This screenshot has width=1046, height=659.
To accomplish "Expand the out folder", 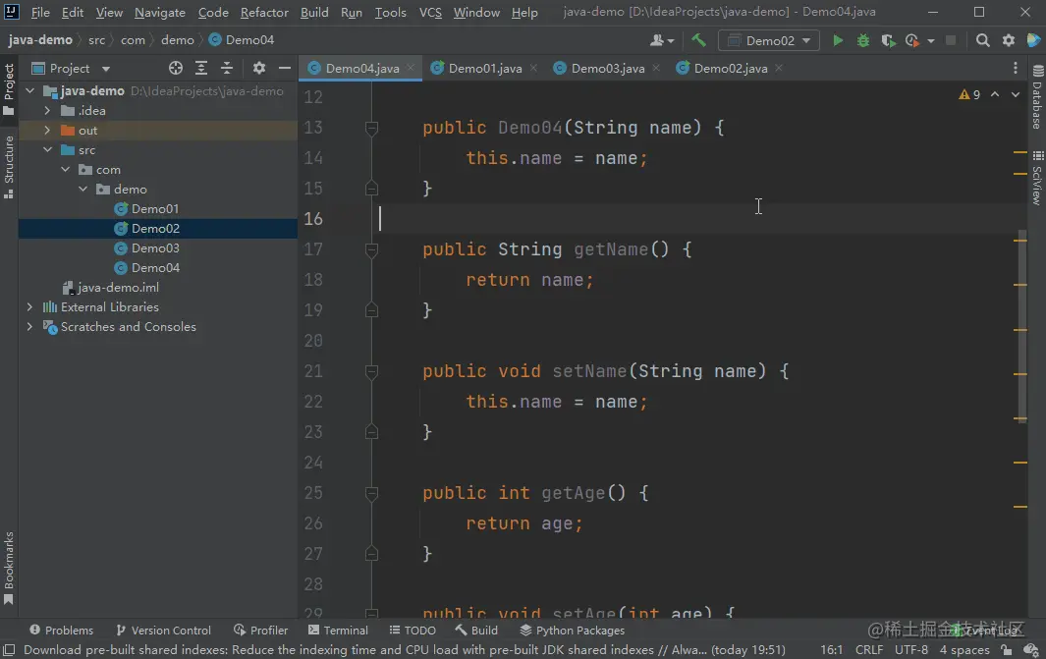I will click(47, 130).
